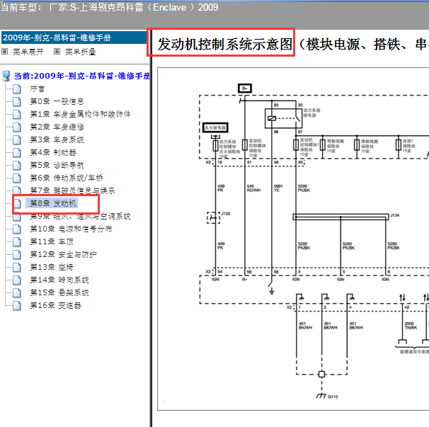Open chapter 第2章 车身维修

click(x=57, y=127)
